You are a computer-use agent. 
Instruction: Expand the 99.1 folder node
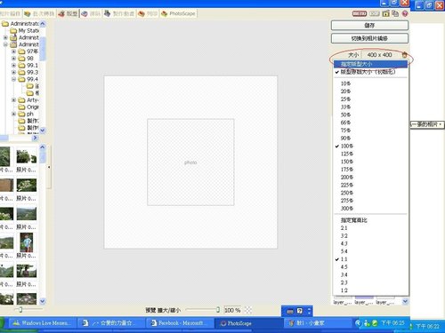tap(13, 66)
